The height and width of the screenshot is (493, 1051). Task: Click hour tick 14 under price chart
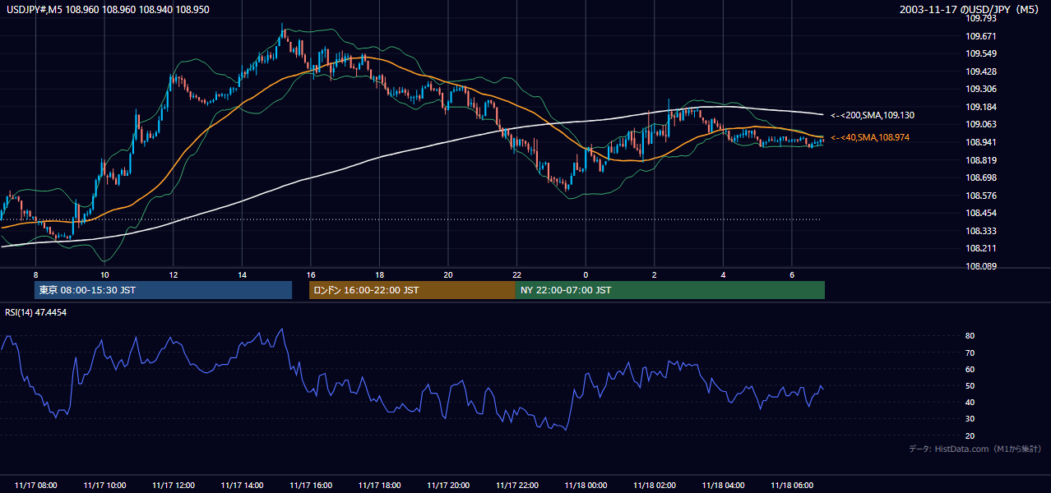(x=242, y=274)
